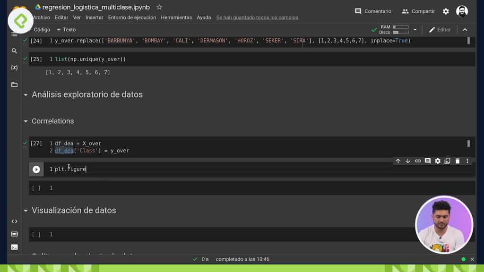Viewport: 484px width, 272px height.
Task: Copy the link to the current cell
Action: 418,161
